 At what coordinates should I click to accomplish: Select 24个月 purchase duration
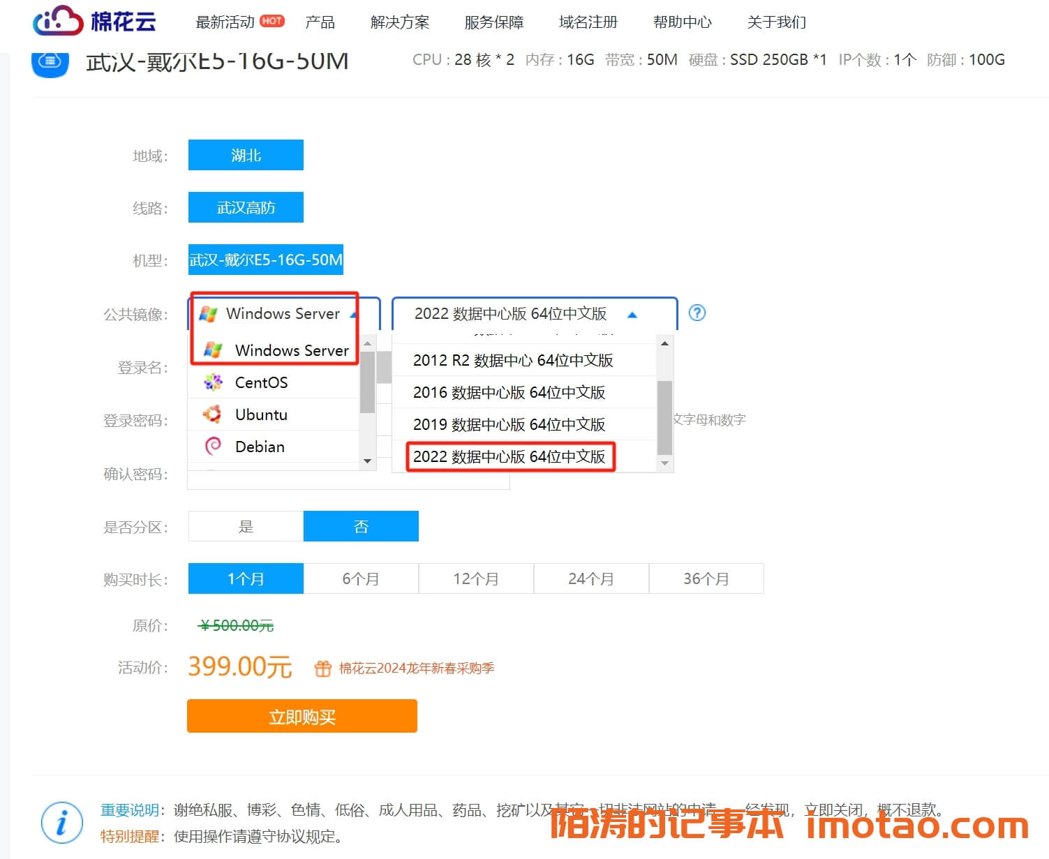click(591, 578)
